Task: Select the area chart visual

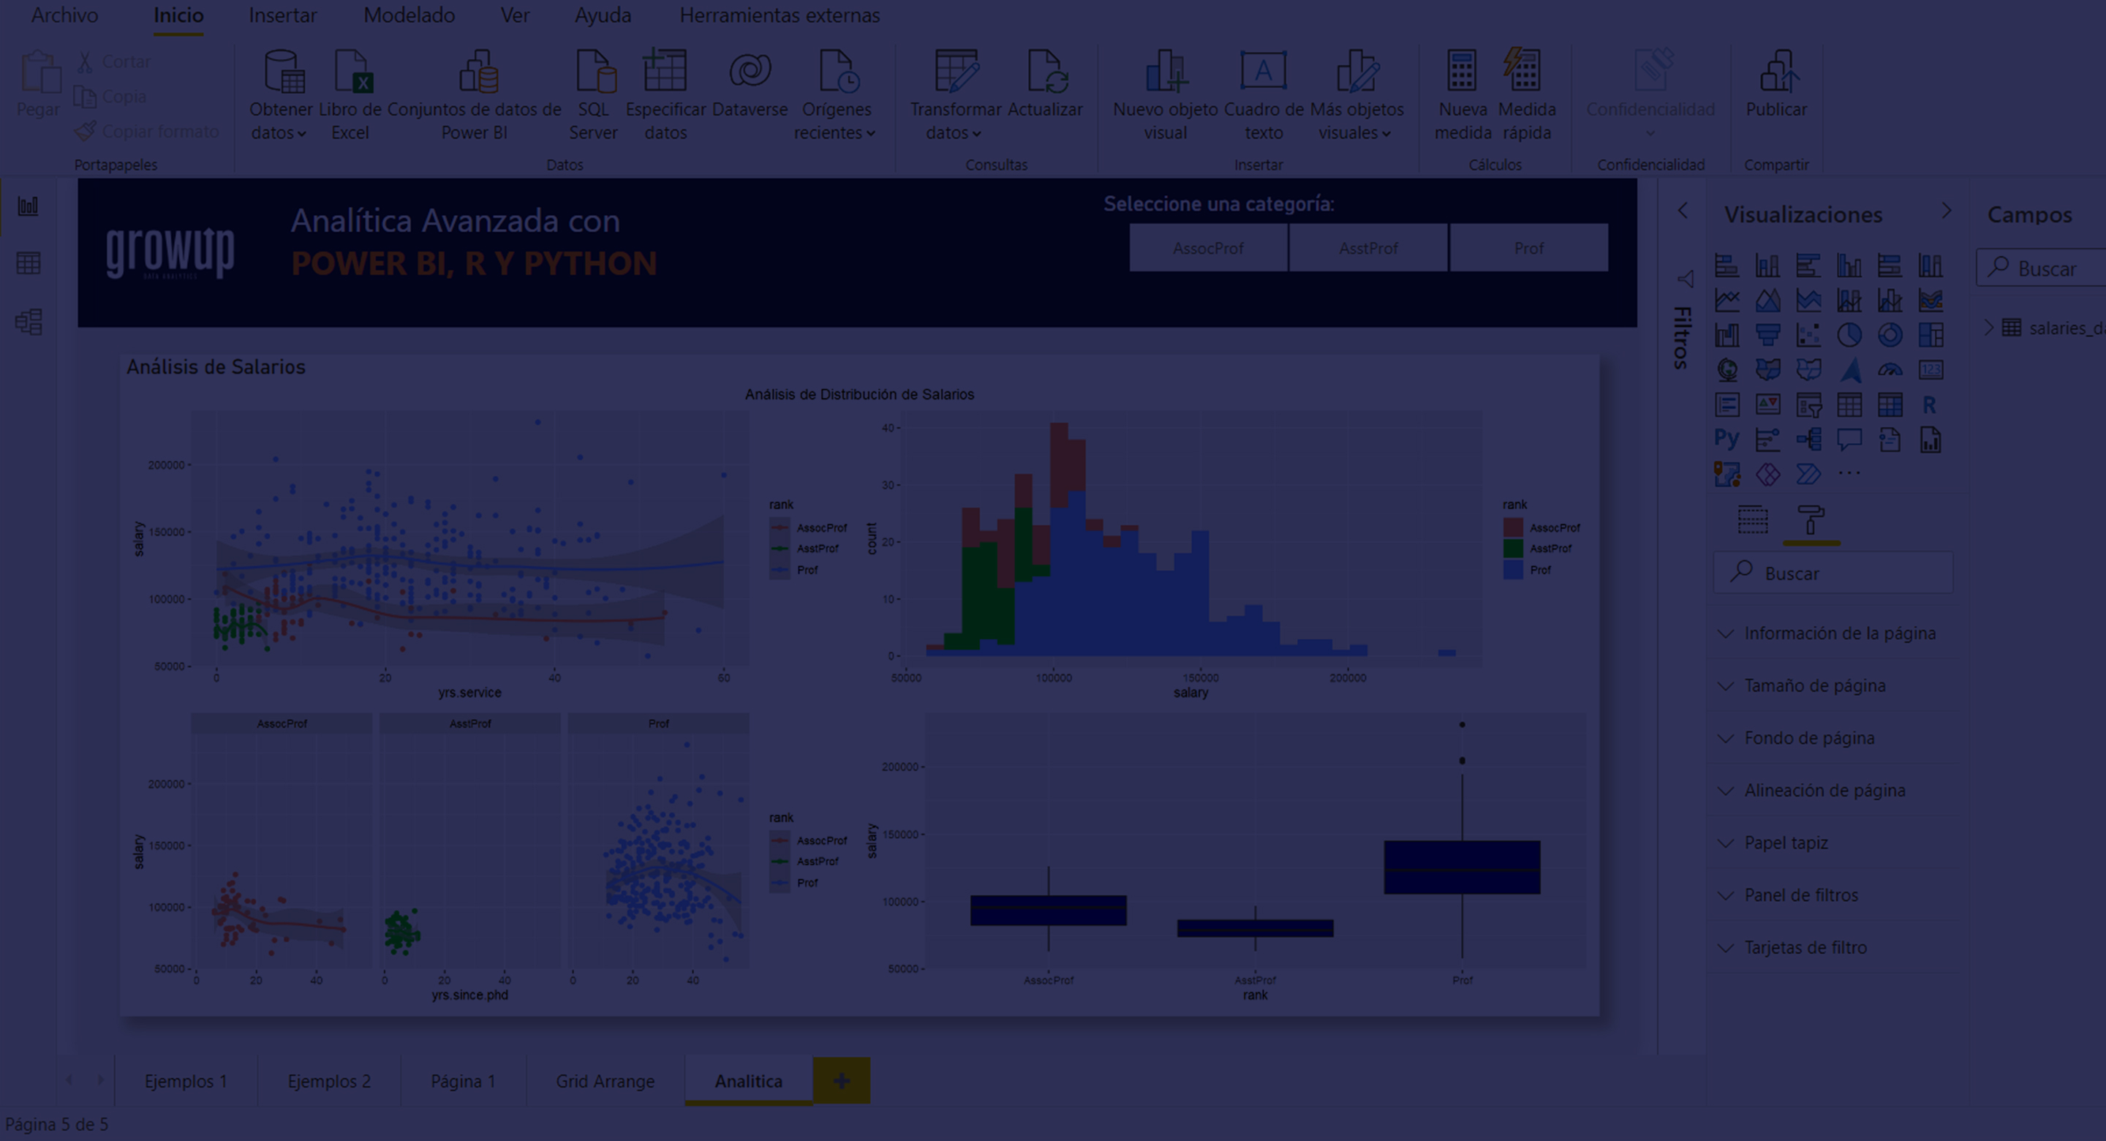Action: coord(1767,301)
